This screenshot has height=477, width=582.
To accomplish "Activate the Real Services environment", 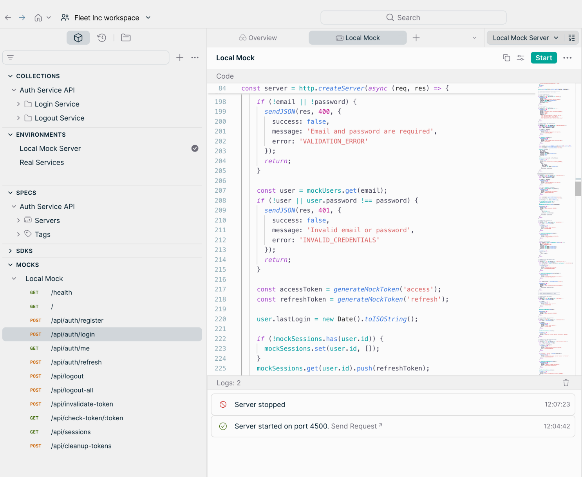I will [42, 162].
